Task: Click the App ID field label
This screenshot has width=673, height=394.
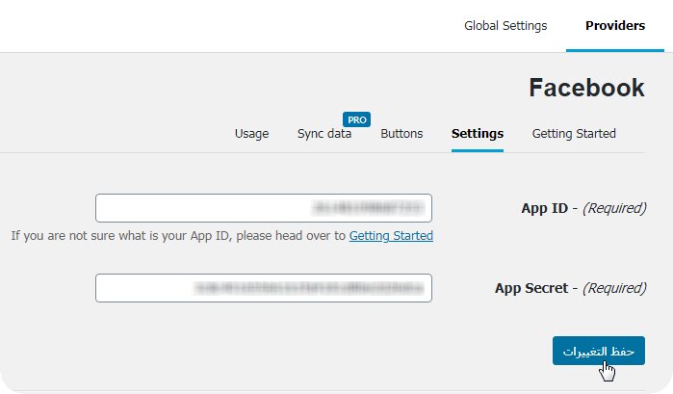Action: tap(544, 207)
